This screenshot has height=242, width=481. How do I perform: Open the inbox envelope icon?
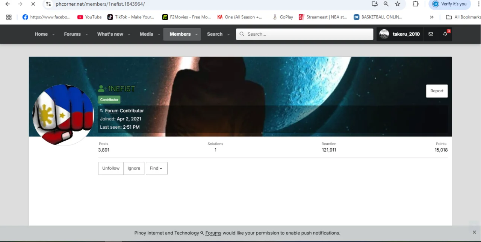click(x=431, y=34)
